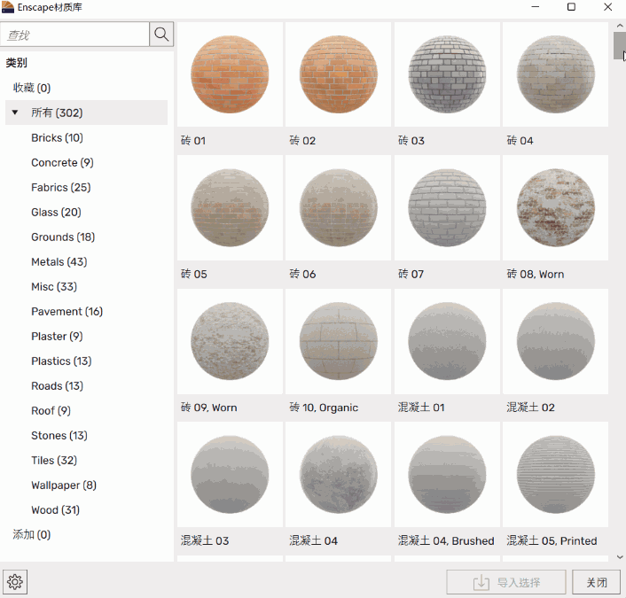This screenshot has height=598, width=626.
Task: Open the Plaster (9) category
Action: point(57,337)
